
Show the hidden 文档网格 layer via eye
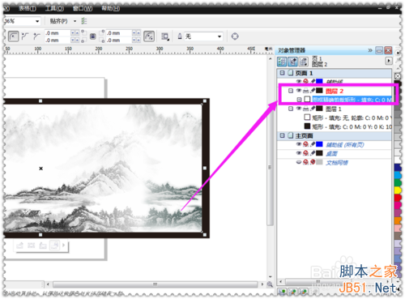pos(299,162)
